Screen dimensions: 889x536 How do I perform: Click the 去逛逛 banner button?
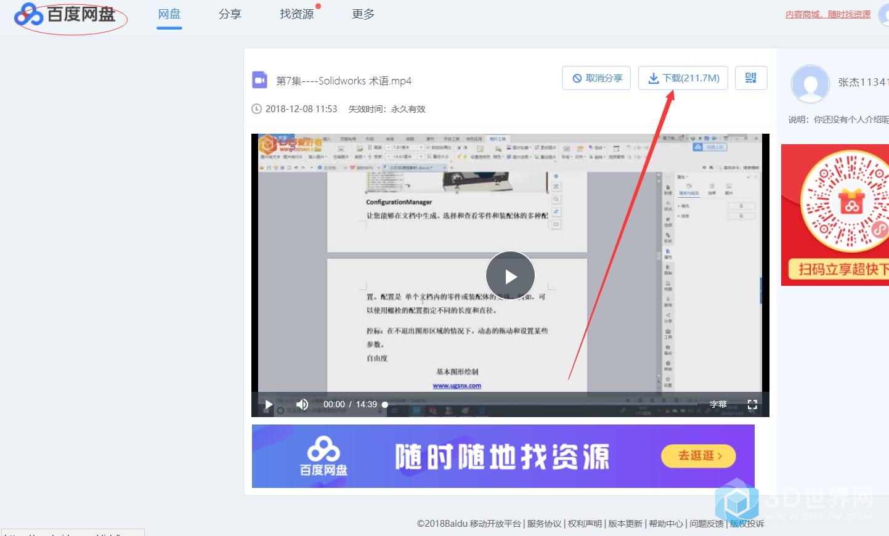(x=699, y=456)
